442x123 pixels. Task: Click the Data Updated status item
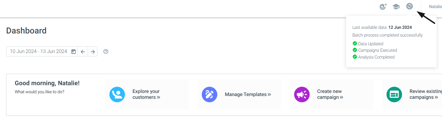coord(368,44)
